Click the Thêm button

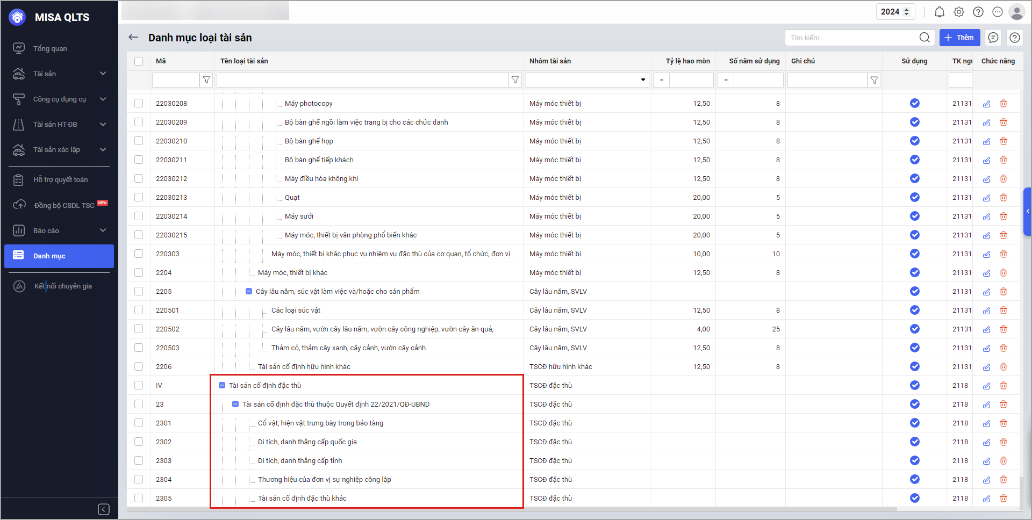click(959, 38)
